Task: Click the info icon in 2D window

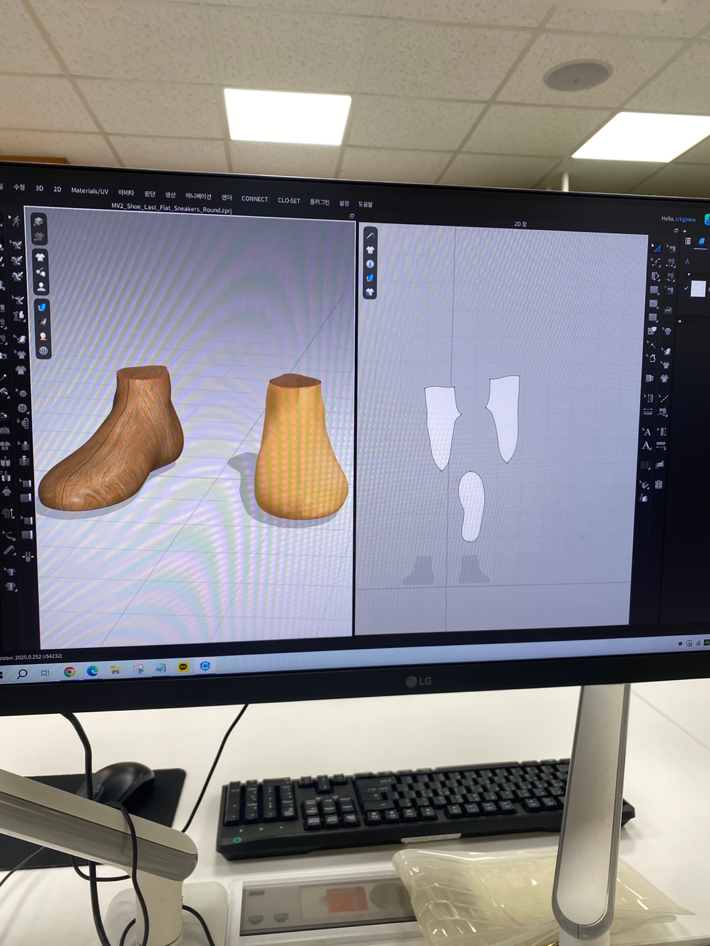Action: pyautogui.click(x=370, y=264)
